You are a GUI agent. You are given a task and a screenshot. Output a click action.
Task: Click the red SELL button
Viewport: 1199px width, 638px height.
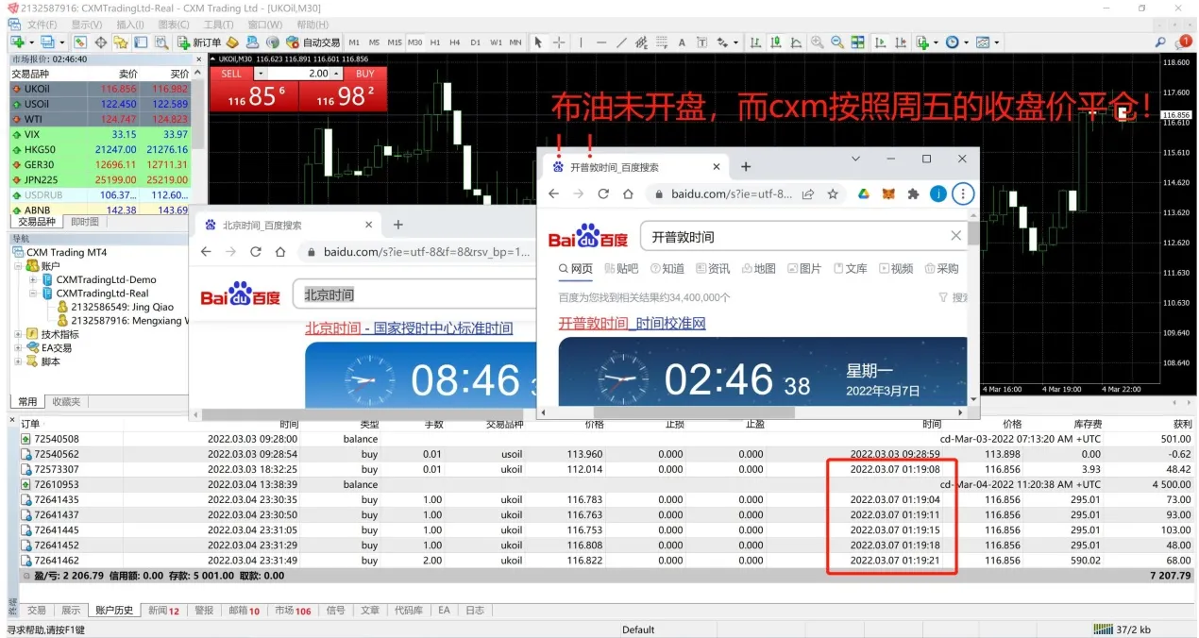coord(232,74)
